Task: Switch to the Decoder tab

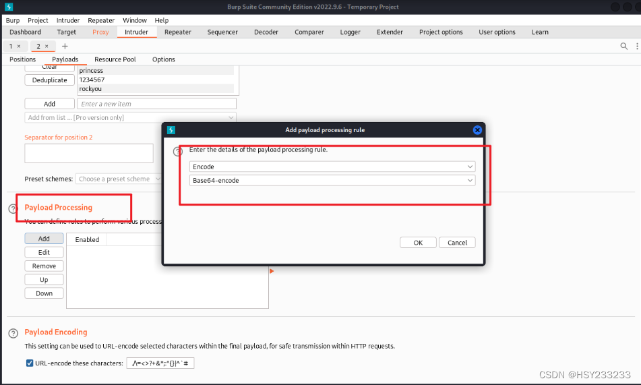Action: pyautogui.click(x=266, y=32)
